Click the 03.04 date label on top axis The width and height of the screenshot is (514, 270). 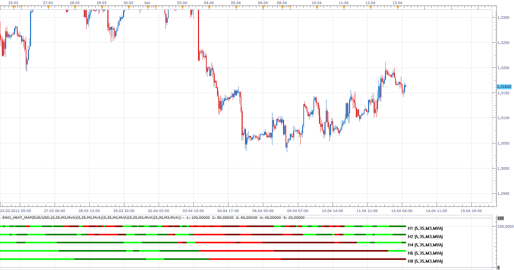(182, 3)
